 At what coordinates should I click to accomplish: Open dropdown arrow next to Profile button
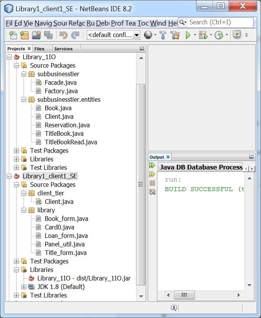point(227,35)
